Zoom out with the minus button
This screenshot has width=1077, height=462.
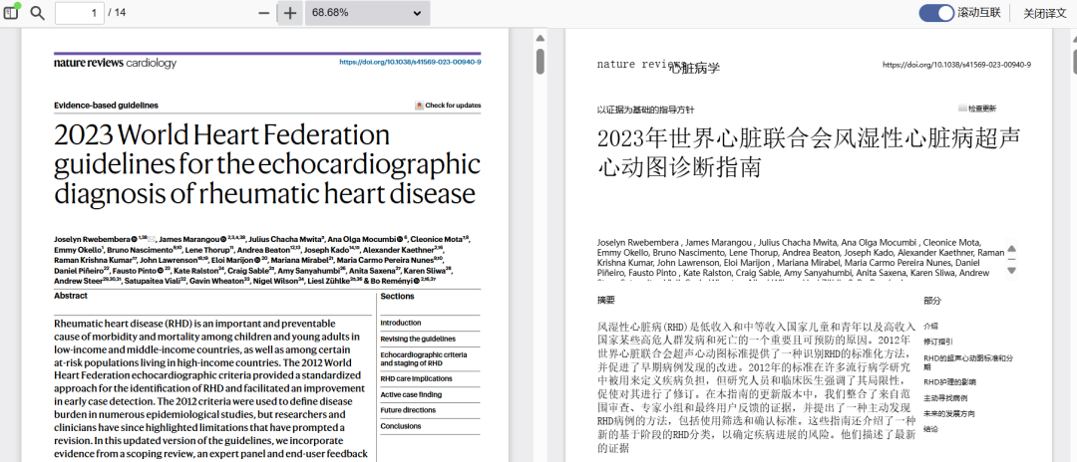click(x=263, y=13)
